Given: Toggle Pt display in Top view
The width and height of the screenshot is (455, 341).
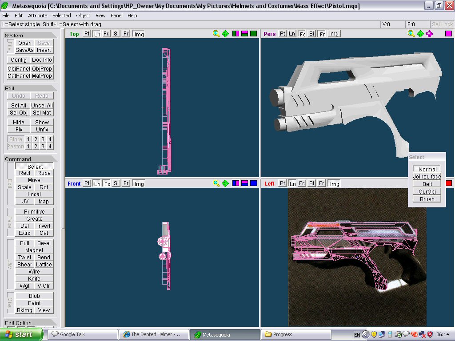Looking at the screenshot, I should pos(87,34).
